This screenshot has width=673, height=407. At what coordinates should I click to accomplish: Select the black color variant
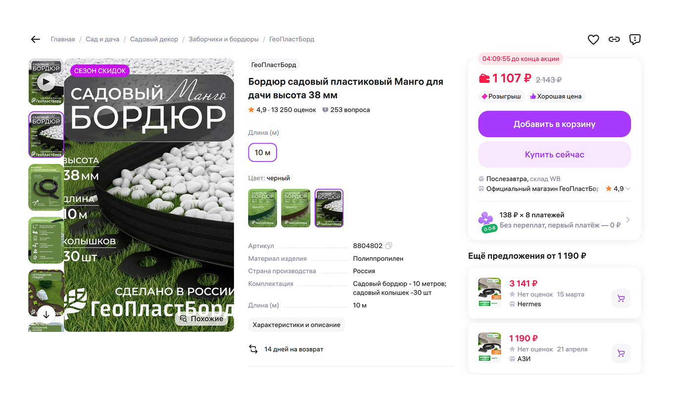pos(329,208)
